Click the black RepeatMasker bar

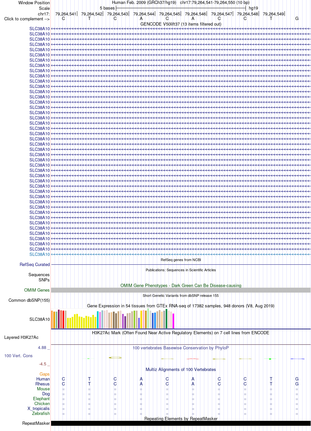click(x=181, y=423)
